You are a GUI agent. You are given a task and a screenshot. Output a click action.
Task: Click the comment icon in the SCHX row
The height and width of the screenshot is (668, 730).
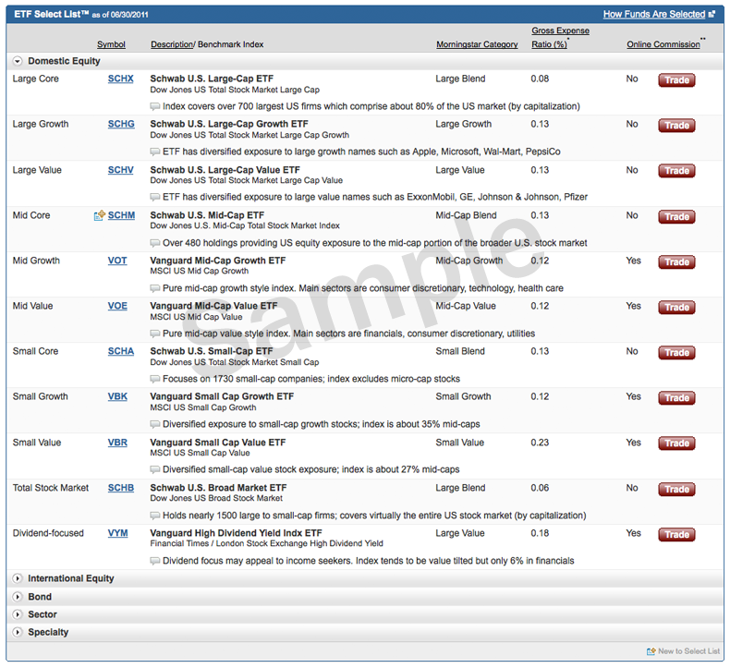(155, 106)
